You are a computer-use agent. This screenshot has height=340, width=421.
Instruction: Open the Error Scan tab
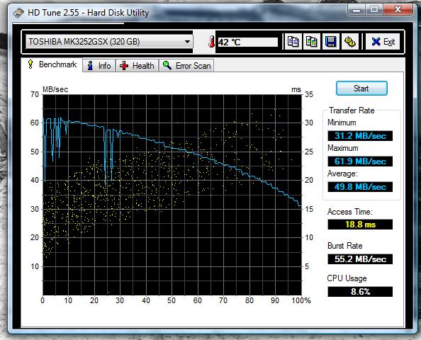[186, 66]
